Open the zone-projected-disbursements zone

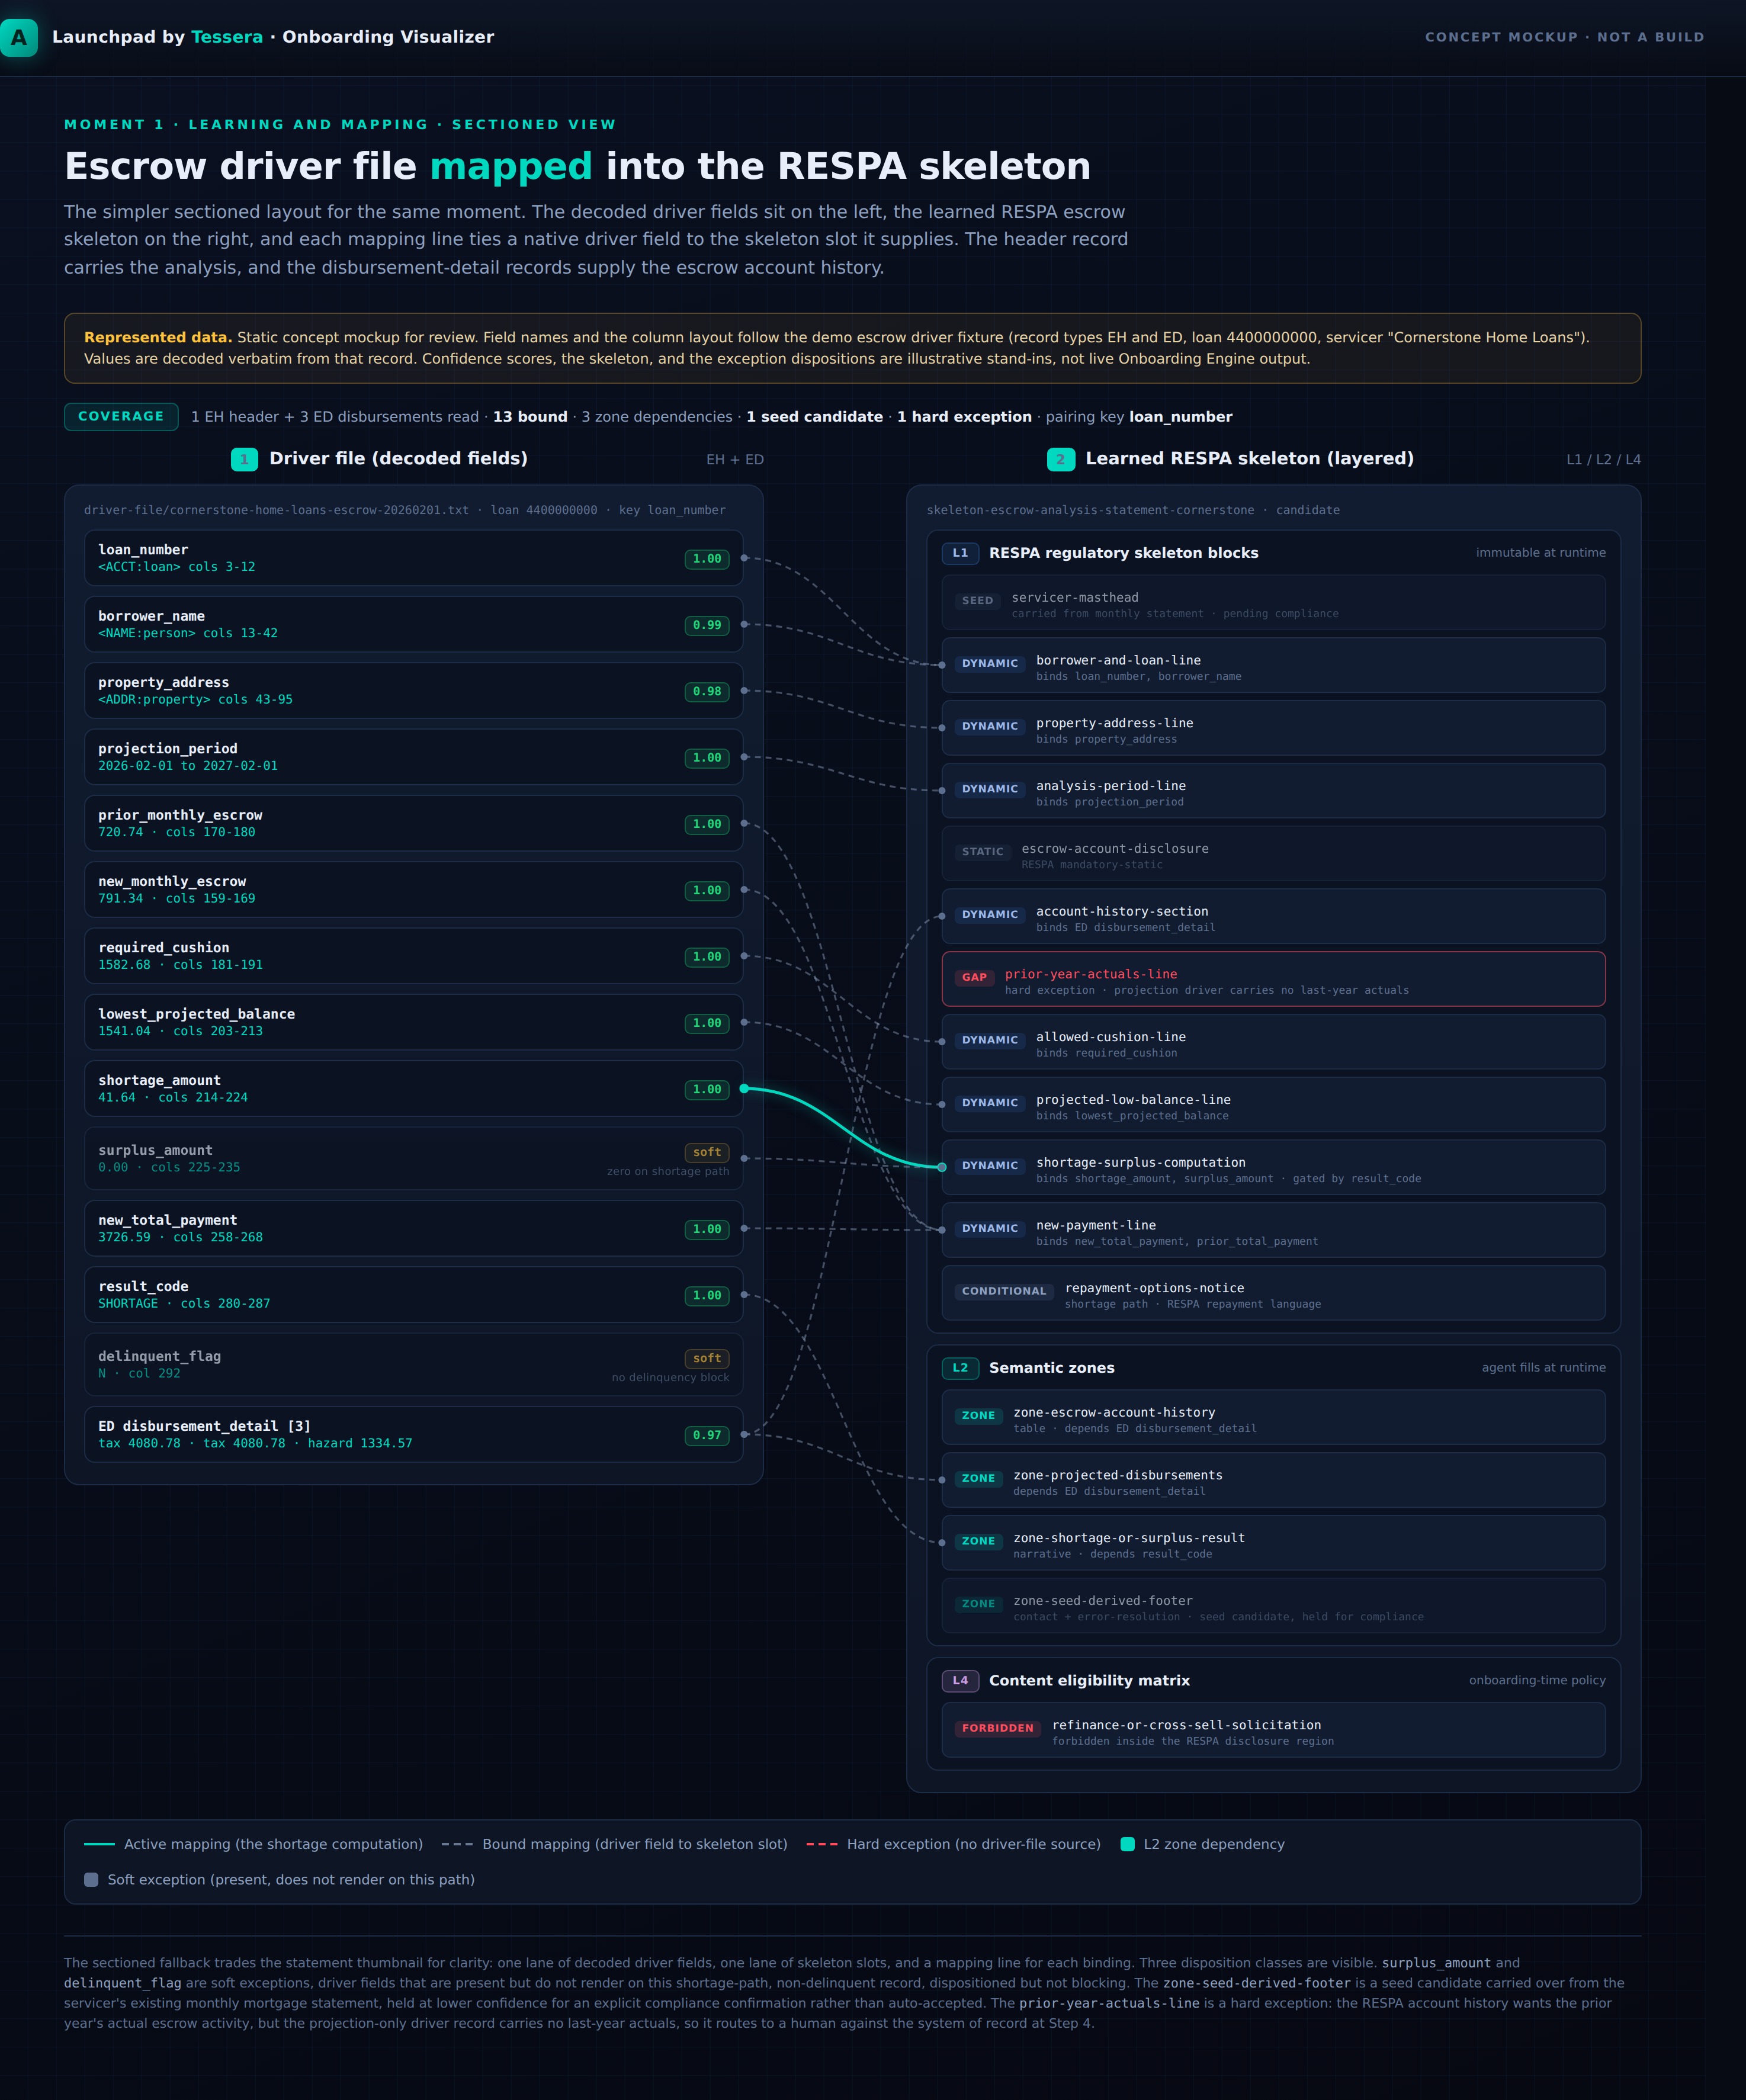pos(1274,1480)
